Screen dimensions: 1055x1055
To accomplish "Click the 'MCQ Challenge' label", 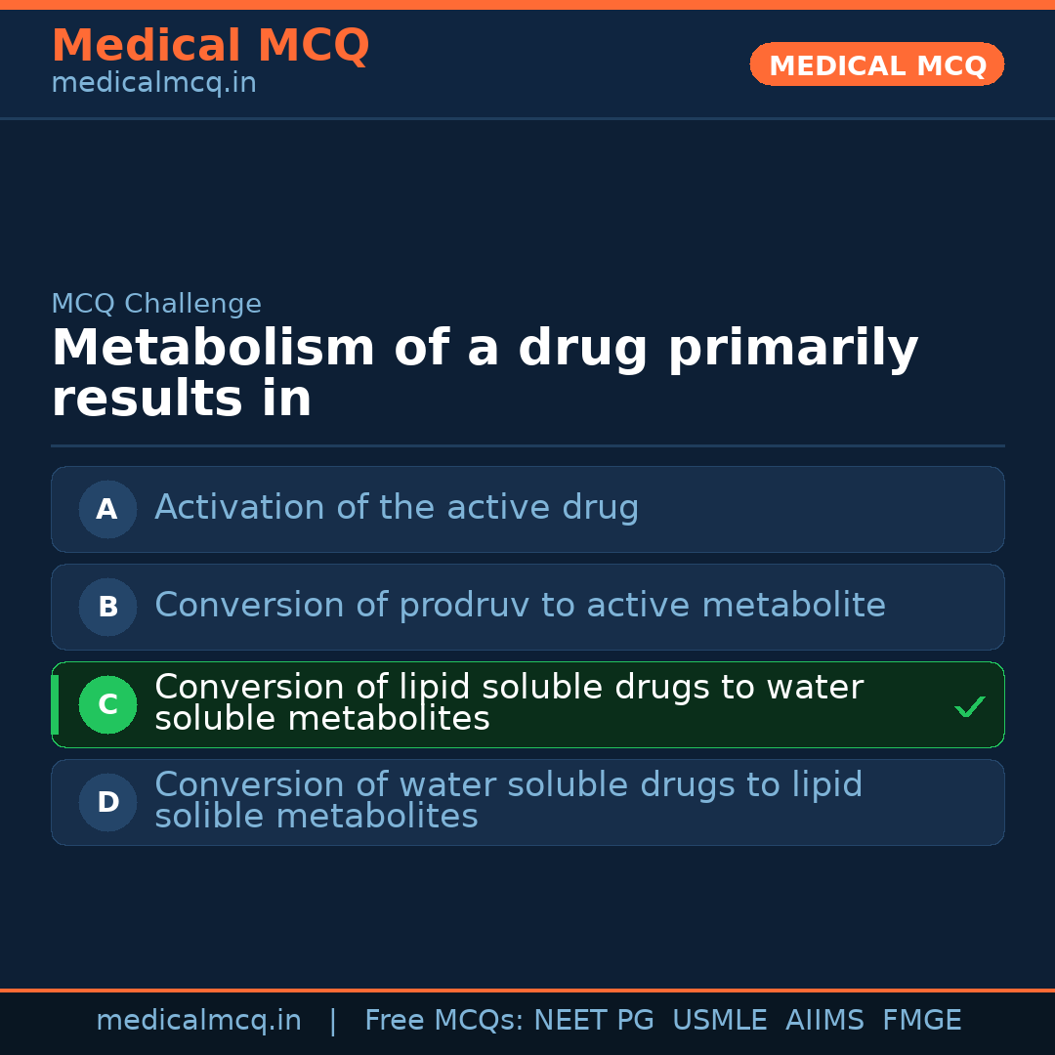I will (156, 304).
